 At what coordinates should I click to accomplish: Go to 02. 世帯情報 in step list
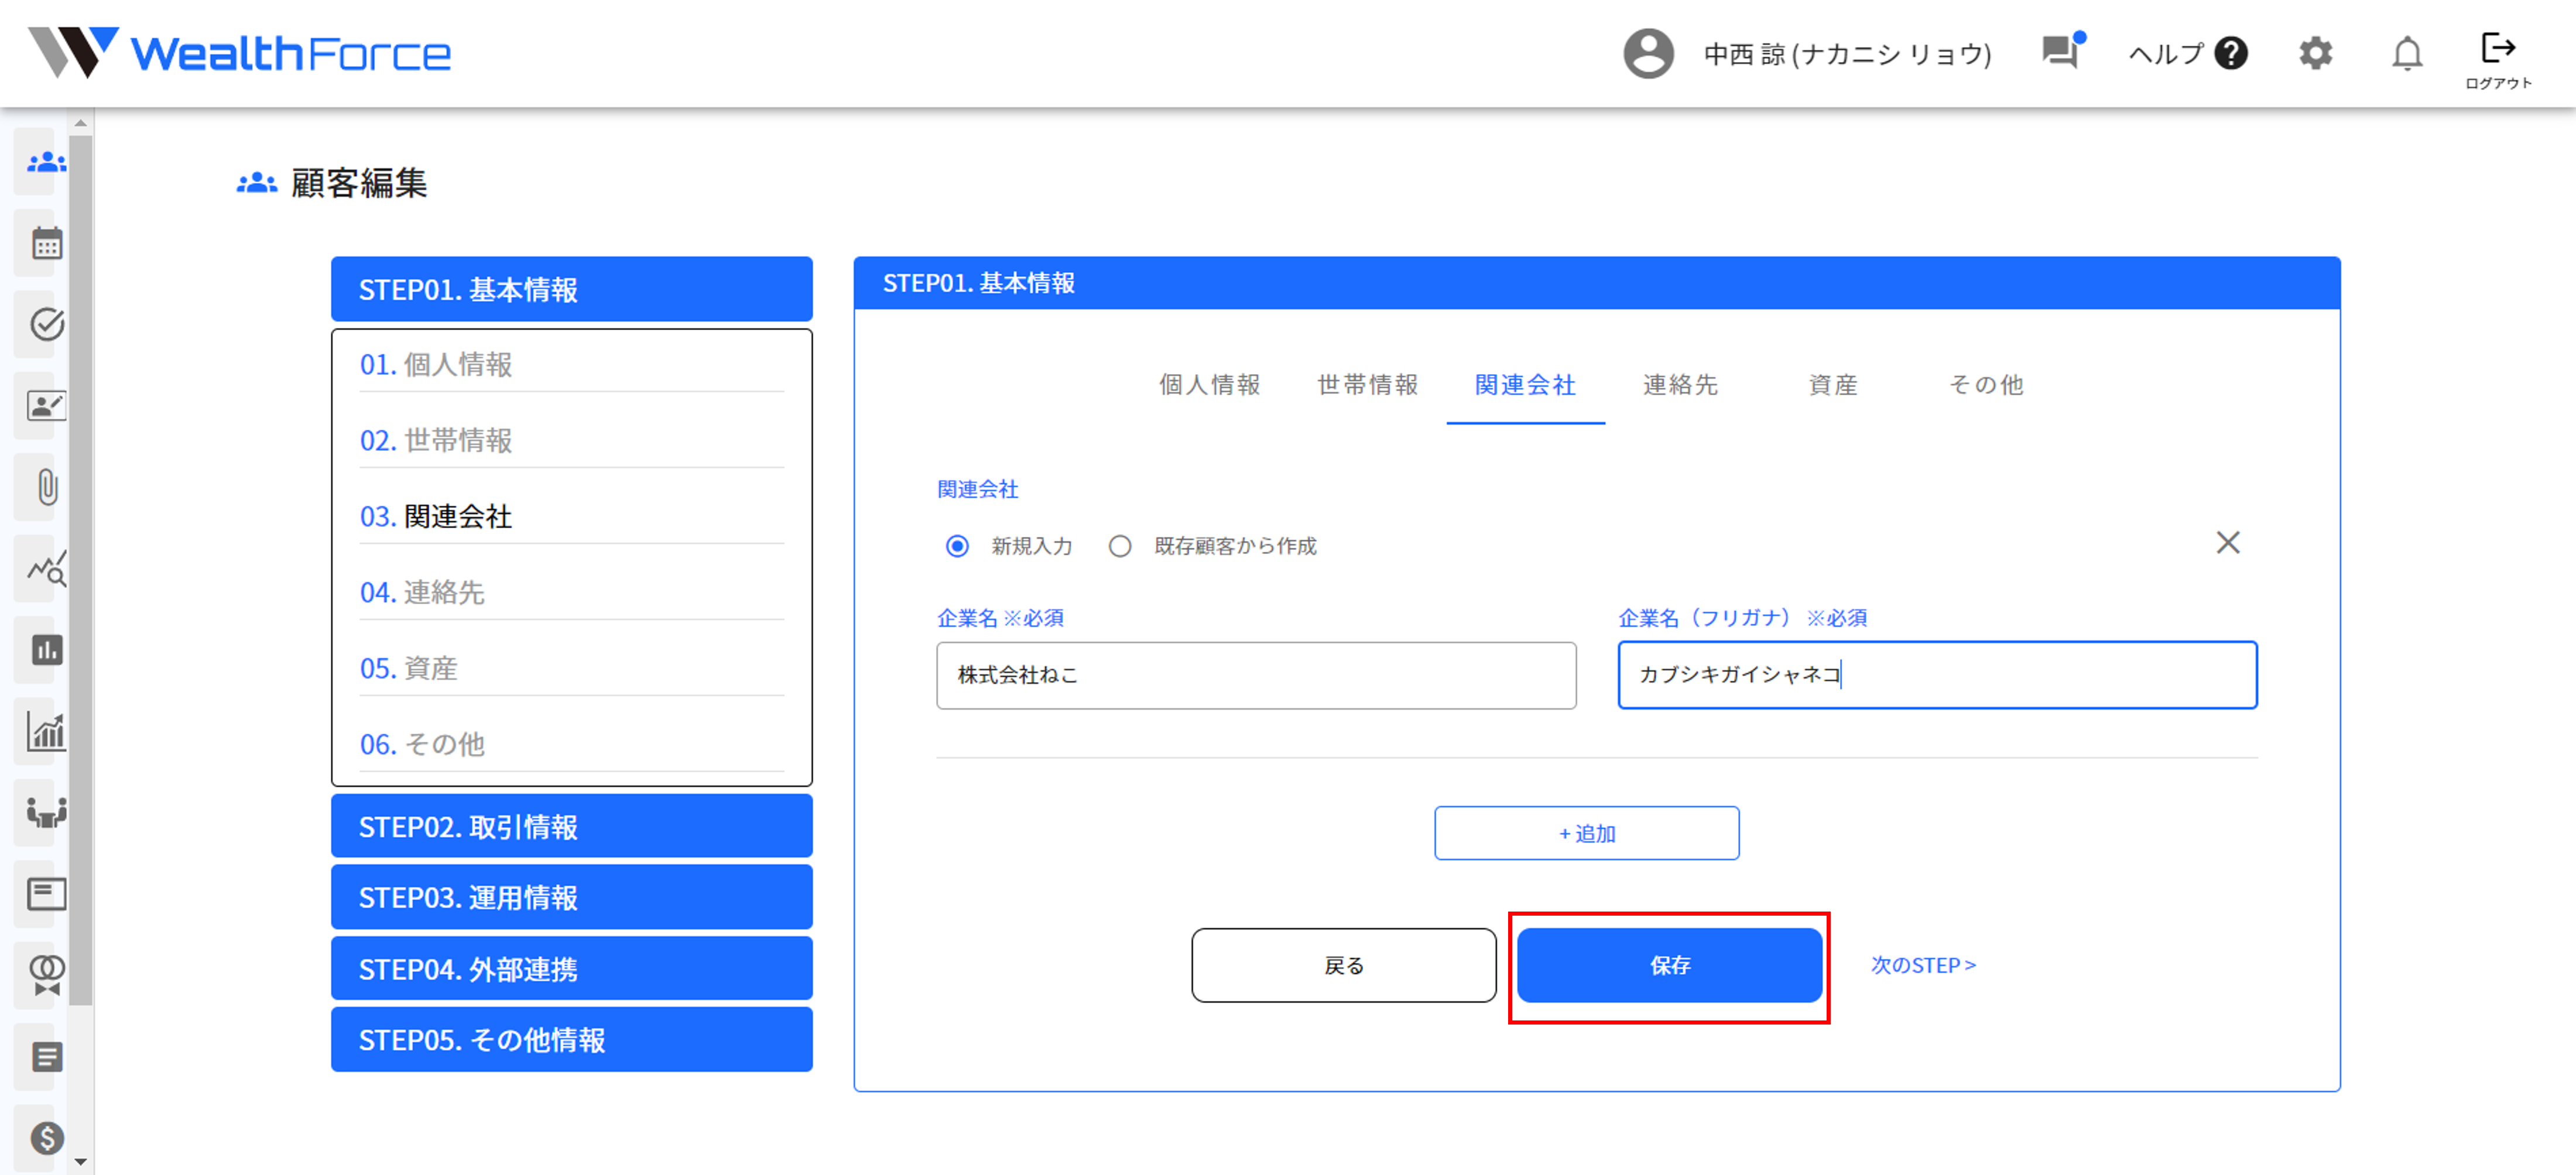pyautogui.click(x=571, y=440)
